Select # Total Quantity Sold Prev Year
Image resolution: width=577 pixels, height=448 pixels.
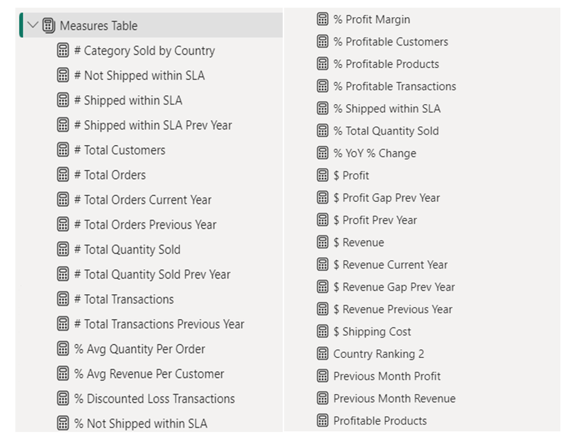tap(152, 274)
